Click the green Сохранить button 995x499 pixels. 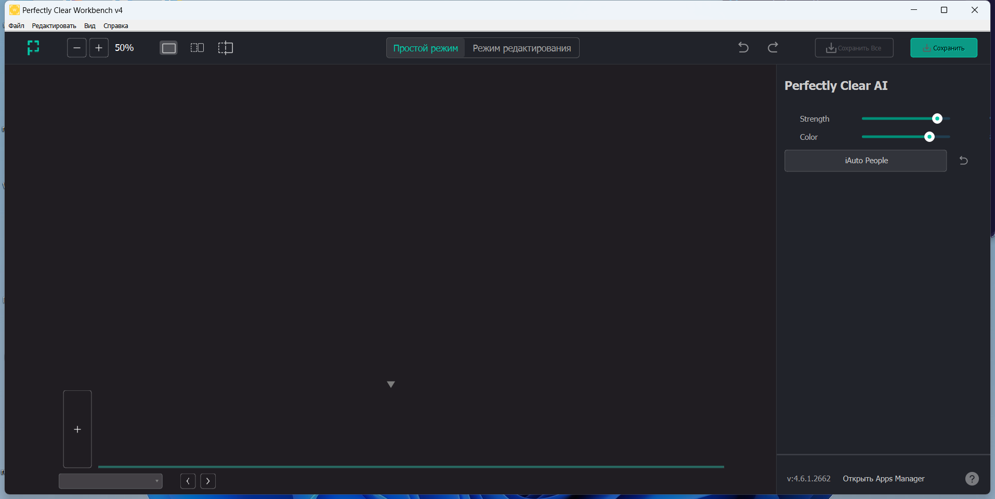pos(944,48)
